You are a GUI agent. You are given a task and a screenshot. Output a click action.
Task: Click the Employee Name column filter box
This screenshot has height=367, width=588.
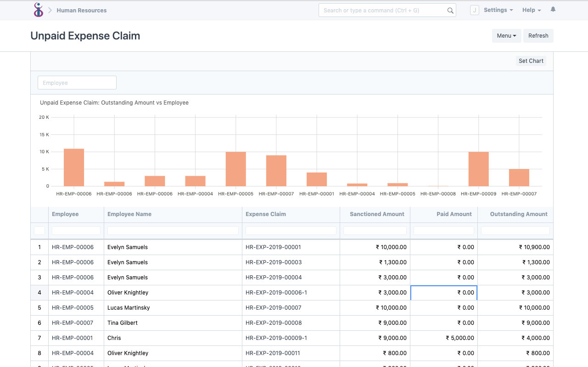(172, 230)
